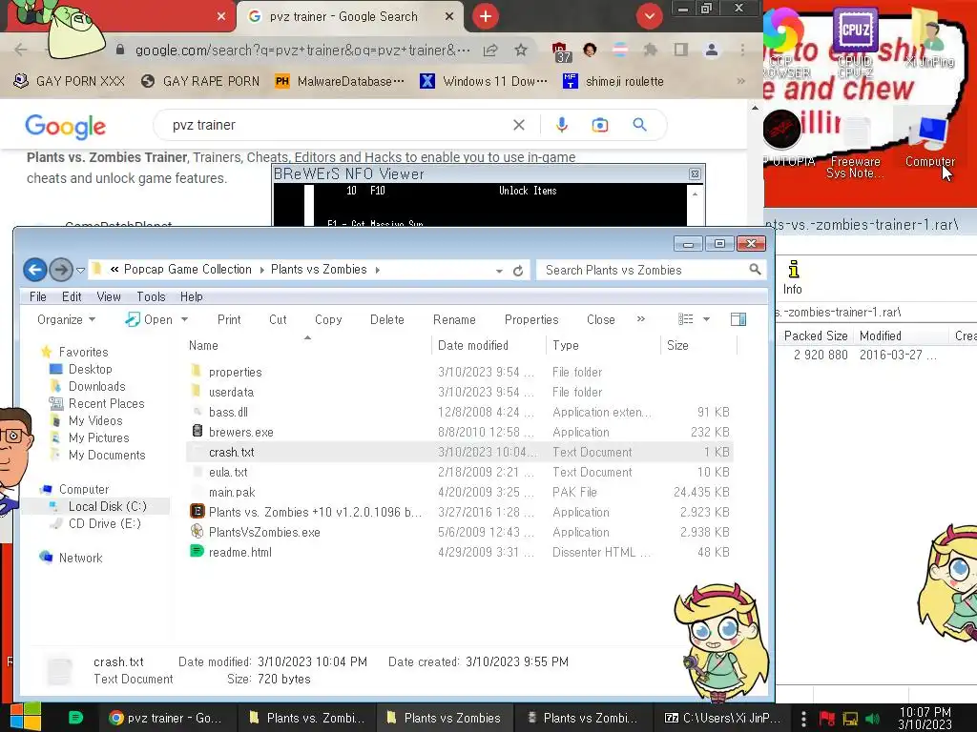Open browser profile icon
The image size is (977, 732).
click(712, 50)
